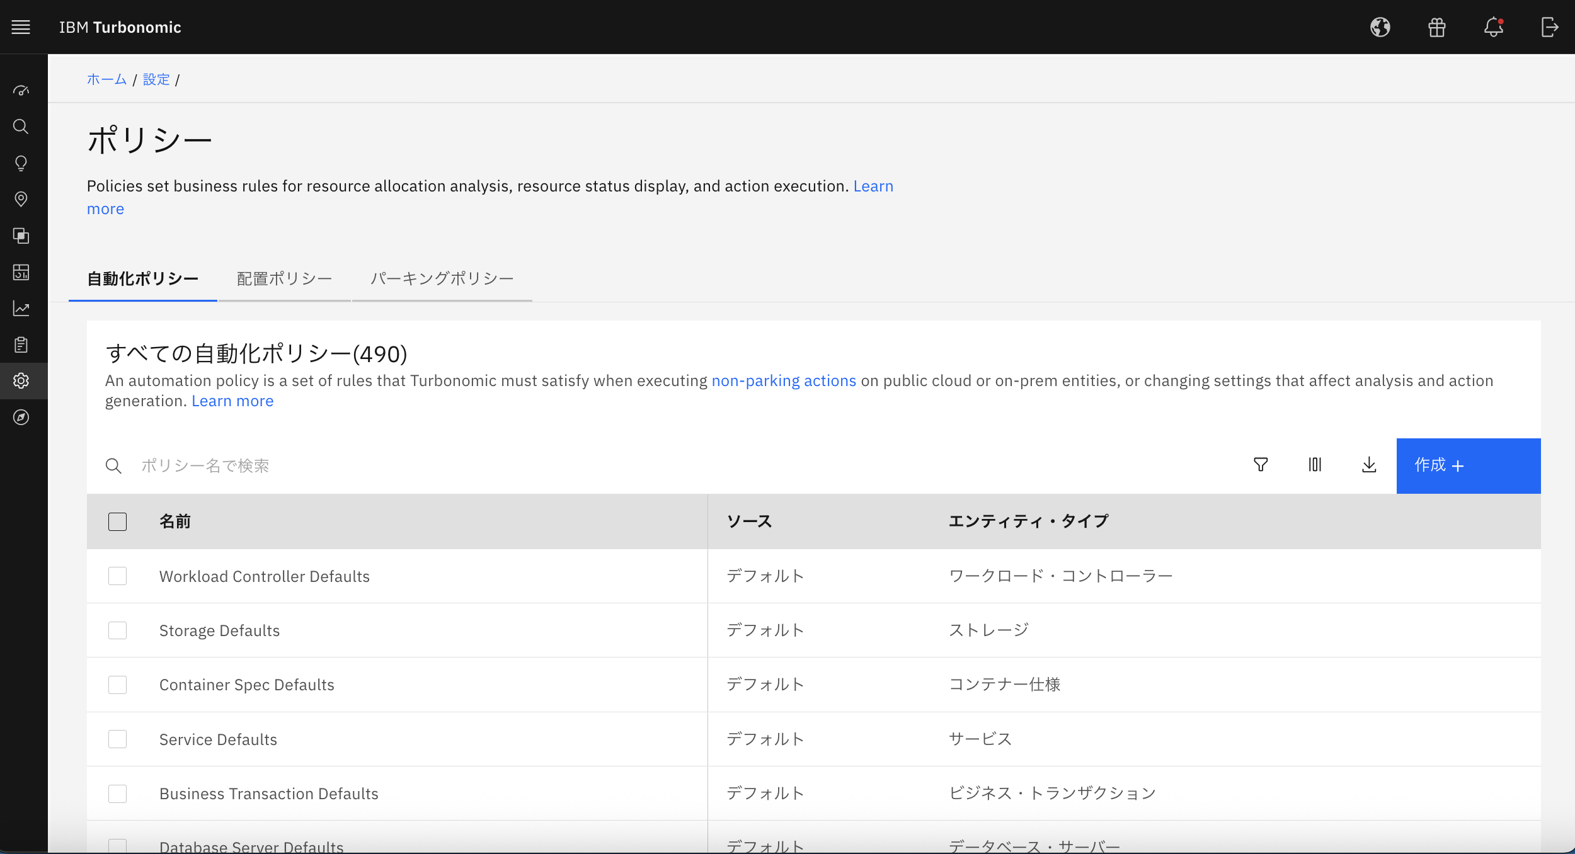Select the Service Defaults checkbox

(x=117, y=739)
